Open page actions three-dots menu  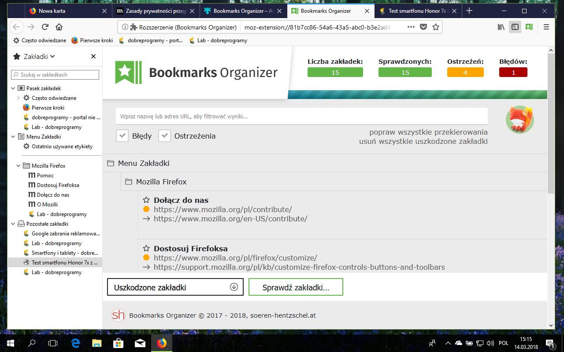411,27
